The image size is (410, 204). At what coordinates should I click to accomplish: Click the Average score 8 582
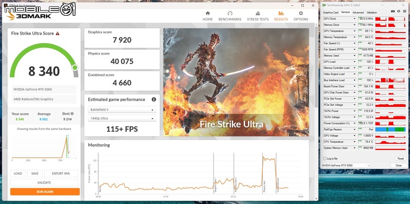[44, 119]
